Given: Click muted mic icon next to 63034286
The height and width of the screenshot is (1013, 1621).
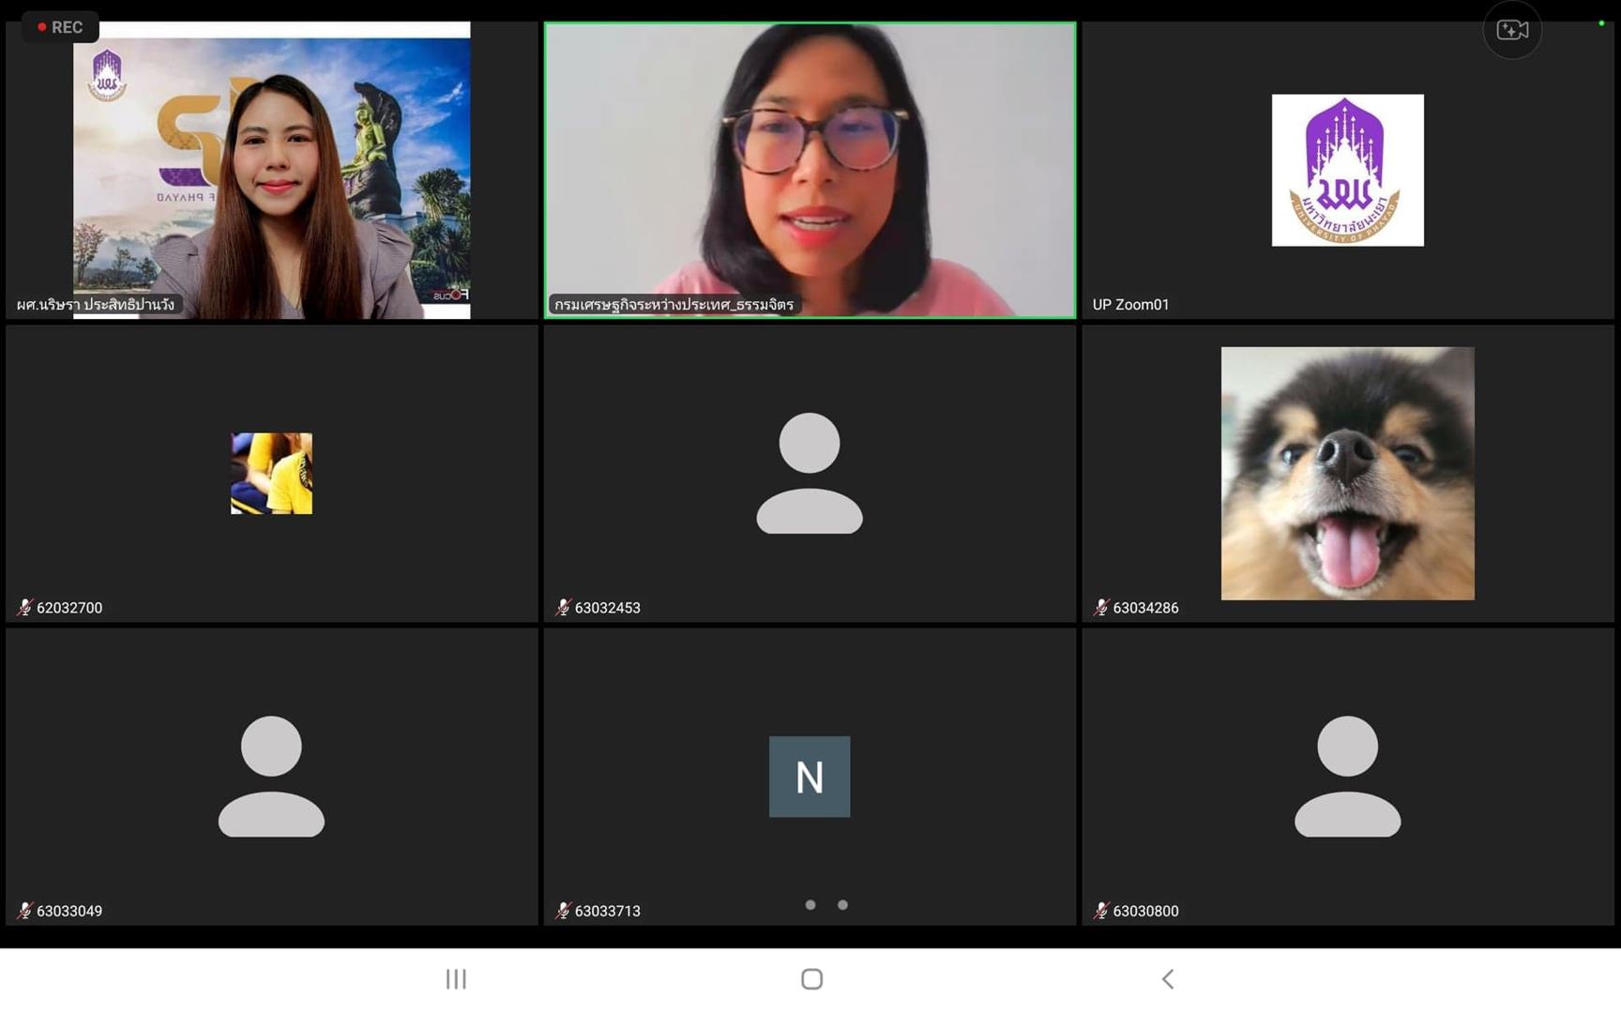Looking at the screenshot, I should tap(1100, 608).
